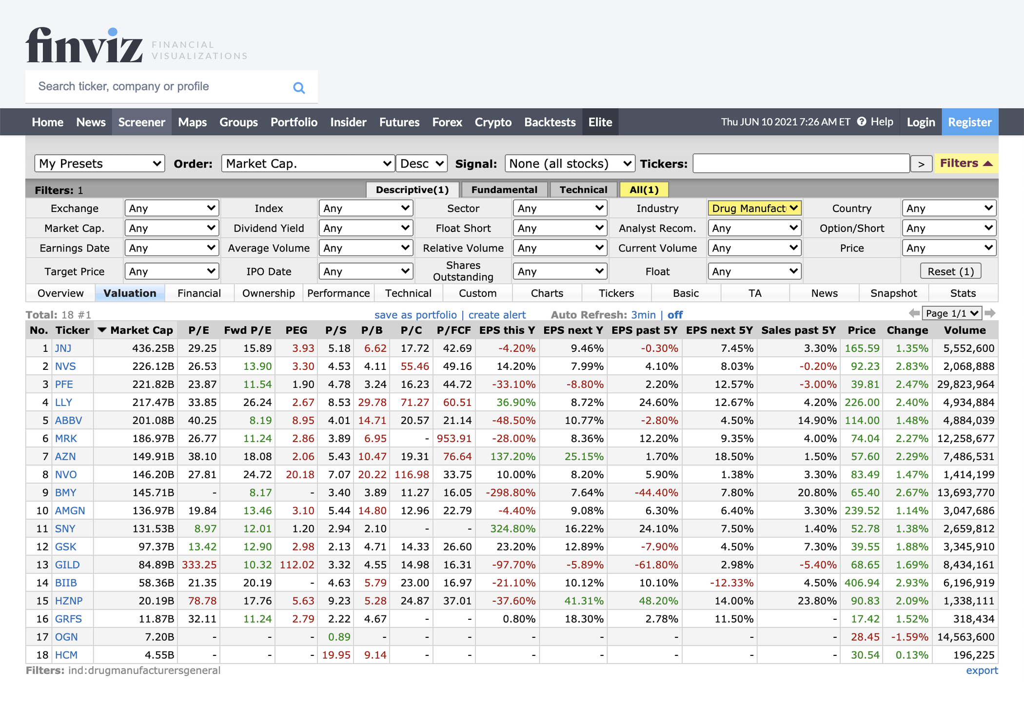Click create alert link

(497, 315)
